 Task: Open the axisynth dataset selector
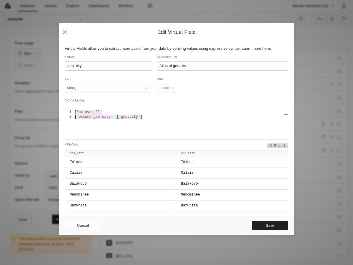[x=46, y=19]
